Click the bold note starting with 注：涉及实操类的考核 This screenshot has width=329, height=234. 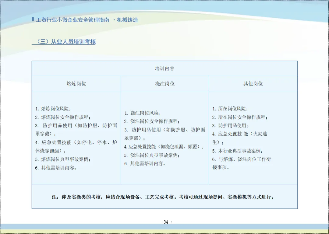tap(164, 197)
